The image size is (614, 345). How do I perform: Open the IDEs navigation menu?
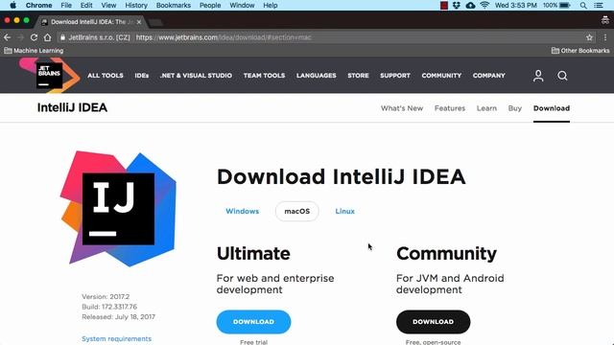click(x=142, y=76)
